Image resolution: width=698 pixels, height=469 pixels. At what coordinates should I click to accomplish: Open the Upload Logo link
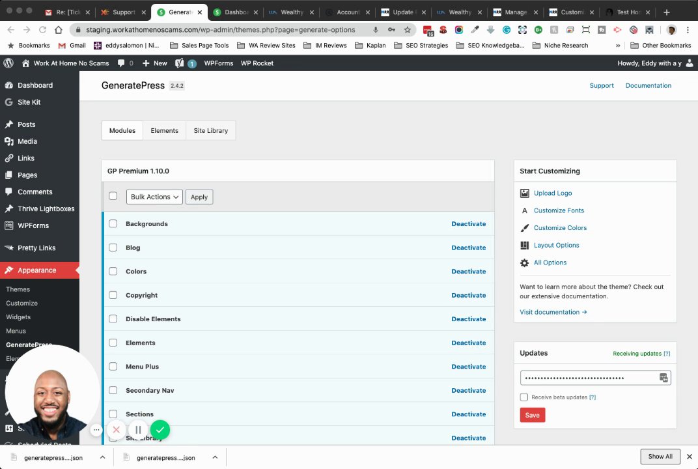[553, 193]
